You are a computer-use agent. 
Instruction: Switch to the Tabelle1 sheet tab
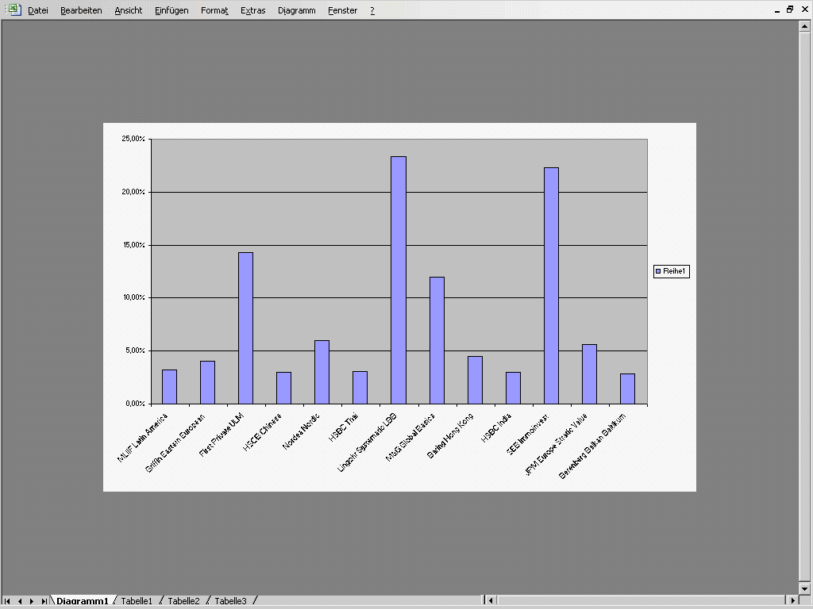(137, 601)
